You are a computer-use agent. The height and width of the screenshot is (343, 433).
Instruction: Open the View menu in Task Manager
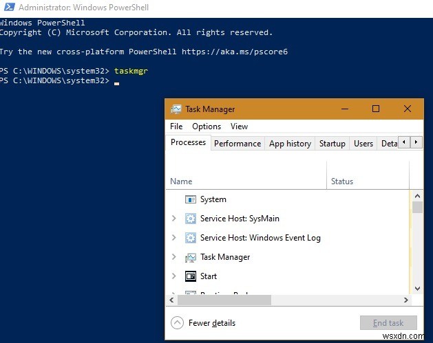click(239, 126)
